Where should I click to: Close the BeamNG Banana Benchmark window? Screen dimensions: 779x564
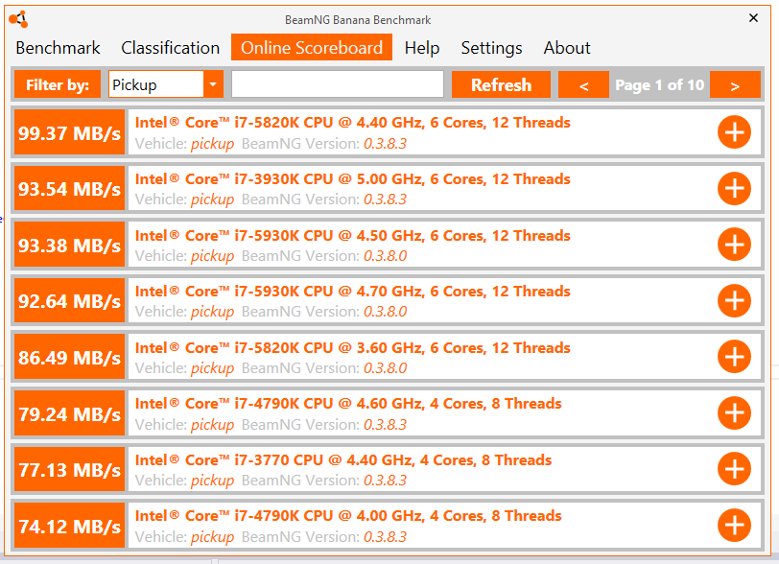(x=753, y=18)
